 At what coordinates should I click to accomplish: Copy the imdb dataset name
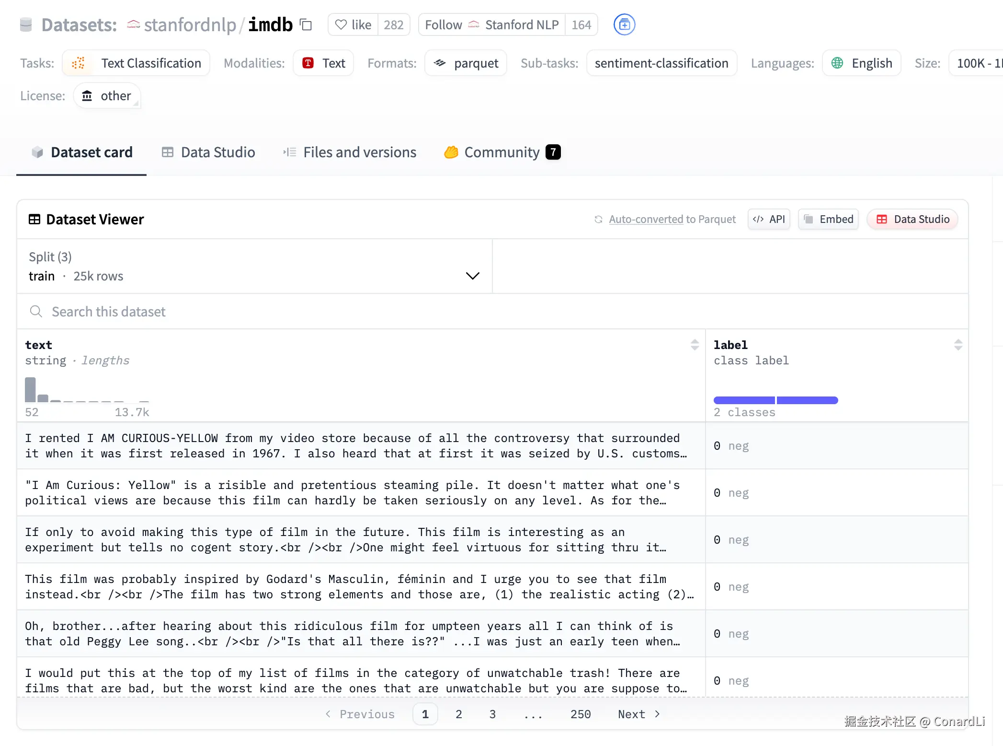pyautogui.click(x=306, y=24)
